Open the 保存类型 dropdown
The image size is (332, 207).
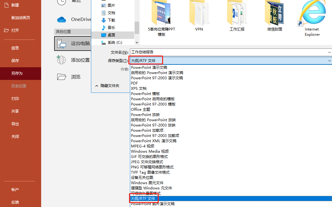pyautogui.click(x=329, y=60)
